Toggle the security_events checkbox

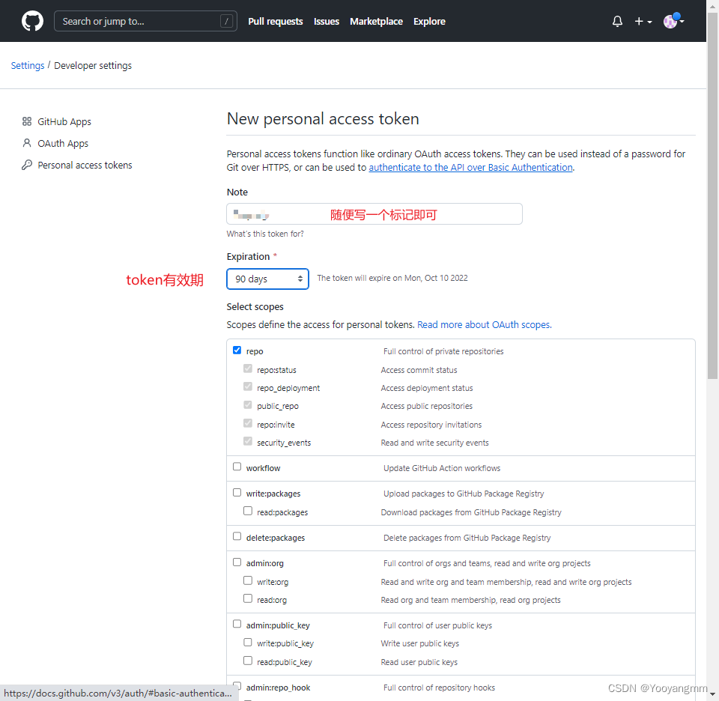pyautogui.click(x=248, y=441)
